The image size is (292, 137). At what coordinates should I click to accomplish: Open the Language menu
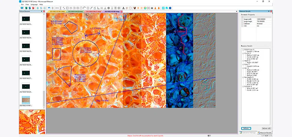point(34,4)
